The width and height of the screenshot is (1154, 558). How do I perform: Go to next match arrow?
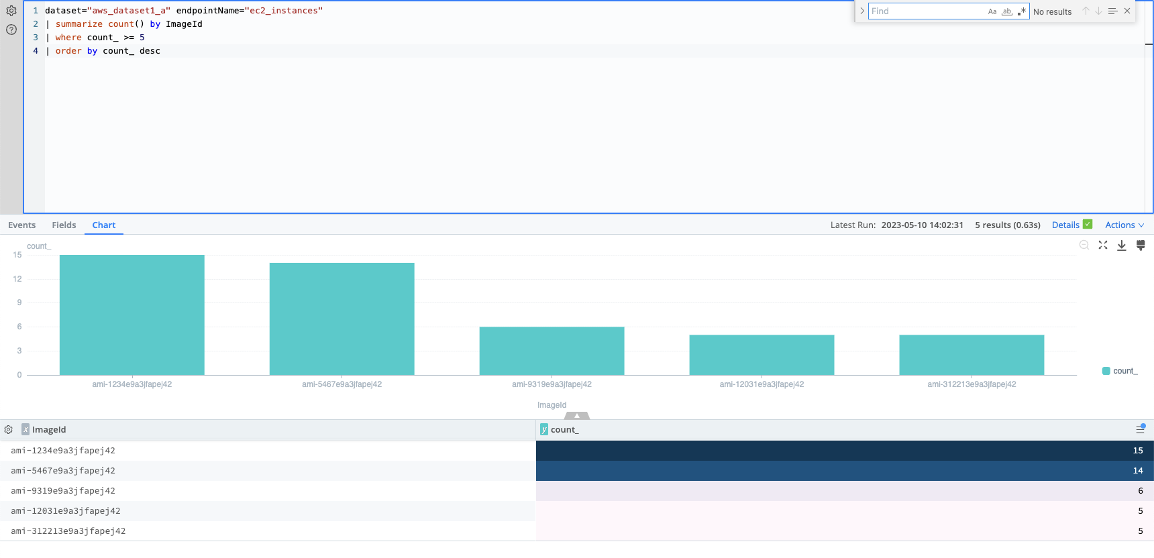click(1098, 11)
